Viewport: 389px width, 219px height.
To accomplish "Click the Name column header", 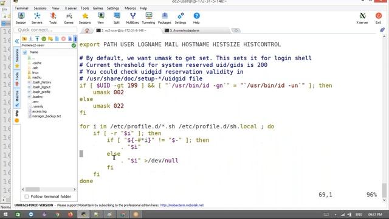I will click(34, 52).
